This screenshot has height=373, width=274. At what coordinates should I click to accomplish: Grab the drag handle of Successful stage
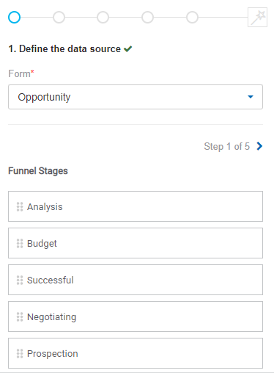point(20,280)
